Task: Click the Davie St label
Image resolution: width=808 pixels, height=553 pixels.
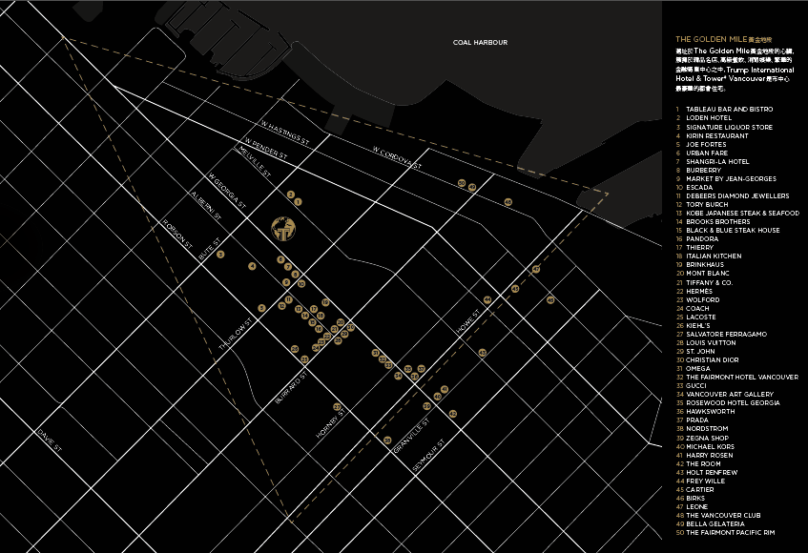Action: pyautogui.click(x=50, y=440)
